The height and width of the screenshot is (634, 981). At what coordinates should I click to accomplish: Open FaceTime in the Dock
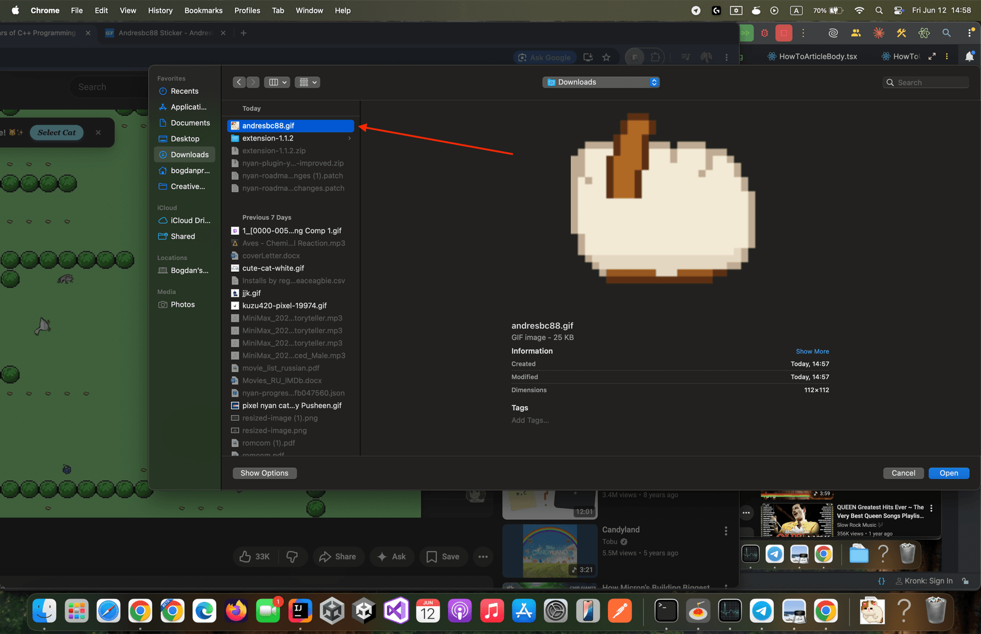[x=268, y=610]
